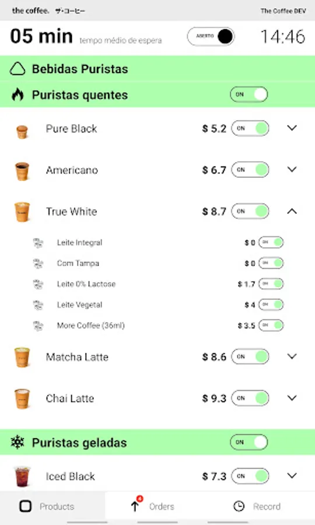
Task: Click the snowflake icon beside Puristas geladas
Action: (17, 442)
